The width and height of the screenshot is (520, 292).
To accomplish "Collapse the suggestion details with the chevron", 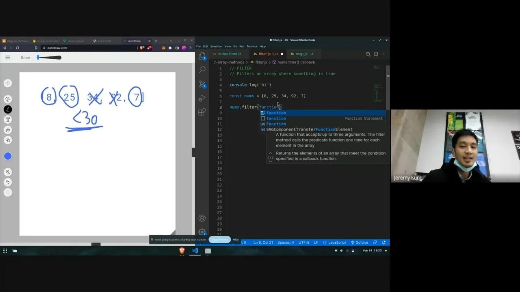I will (x=270, y=153).
